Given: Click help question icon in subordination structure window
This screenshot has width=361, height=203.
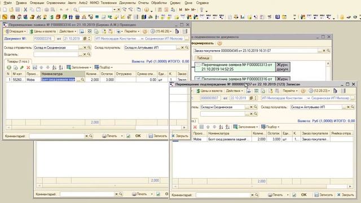Looking at the screenshot, I should coord(219,43).
